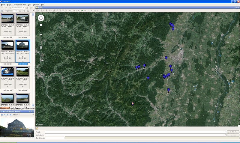240x143 pixels.
Task: Click the Ajouter/Modifier button
Action: coord(233,132)
